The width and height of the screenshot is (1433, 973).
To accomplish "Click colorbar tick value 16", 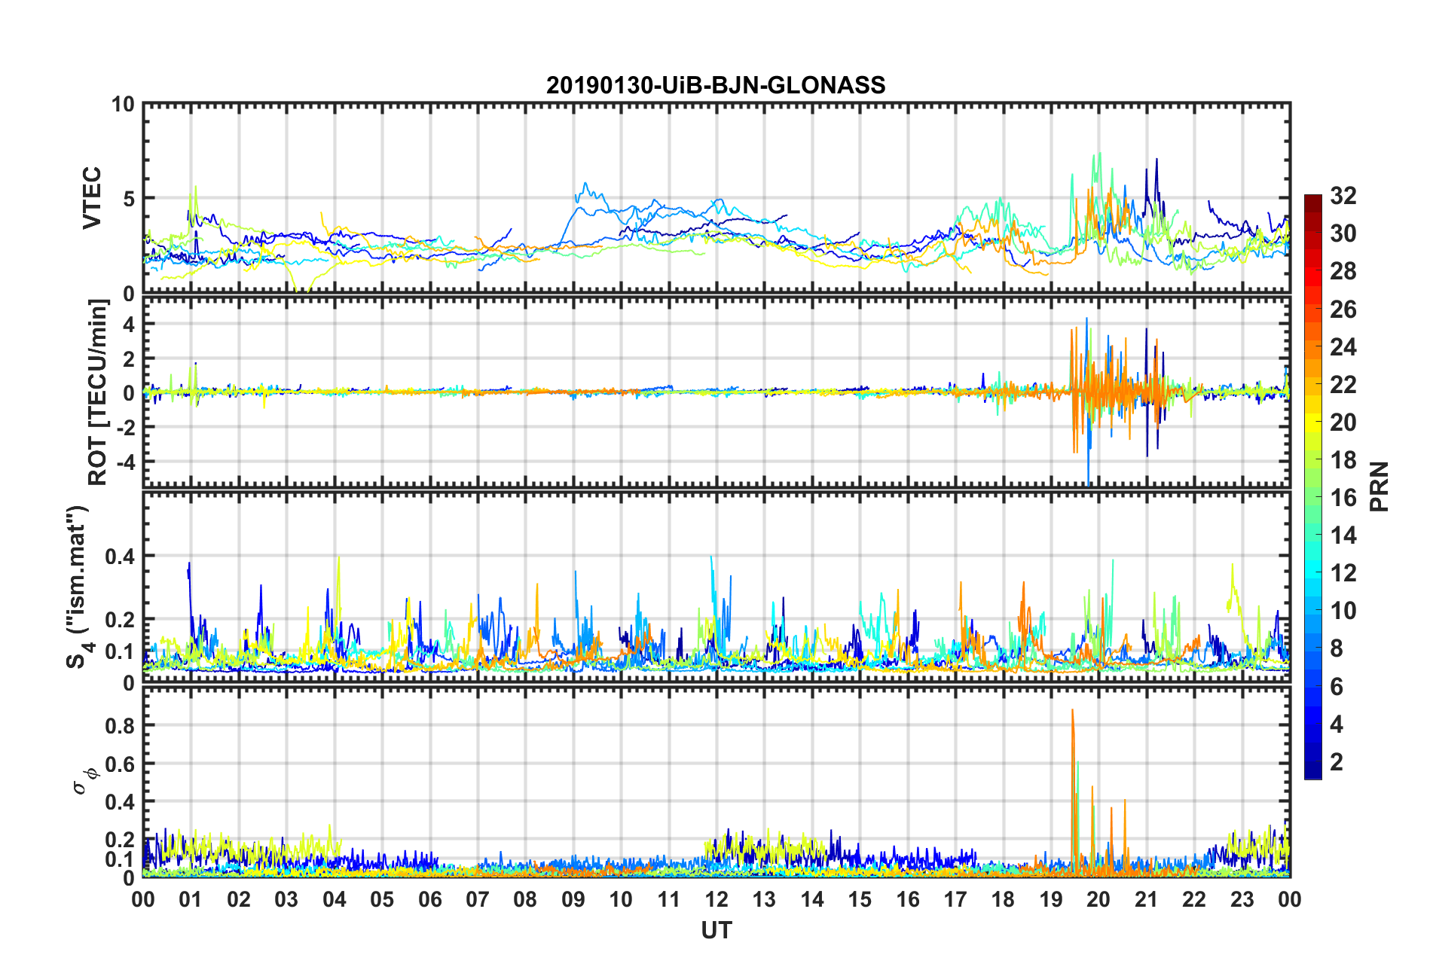I will pyautogui.click(x=1343, y=498).
